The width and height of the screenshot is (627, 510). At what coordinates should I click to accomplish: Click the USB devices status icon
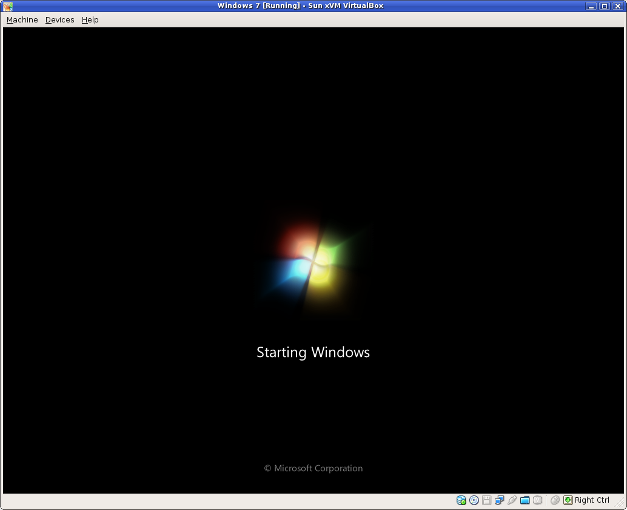(x=512, y=500)
